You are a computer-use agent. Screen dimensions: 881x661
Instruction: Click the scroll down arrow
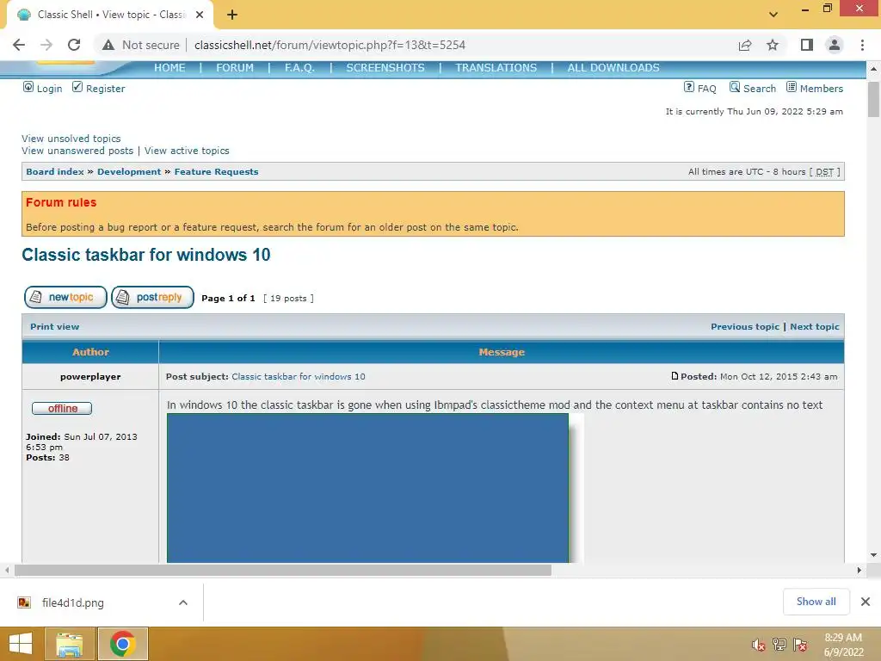pyautogui.click(x=873, y=555)
